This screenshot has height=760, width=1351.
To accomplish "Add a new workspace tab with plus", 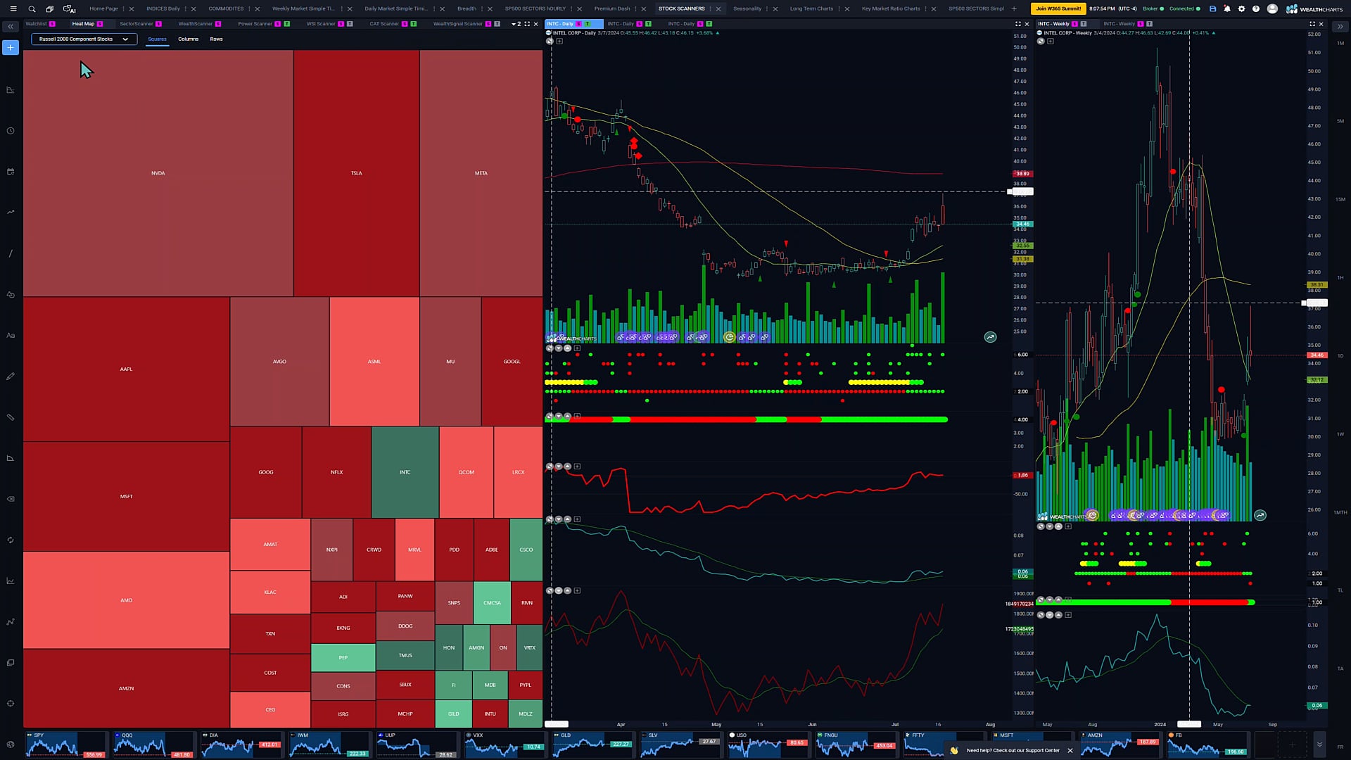I will tap(1014, 9).
